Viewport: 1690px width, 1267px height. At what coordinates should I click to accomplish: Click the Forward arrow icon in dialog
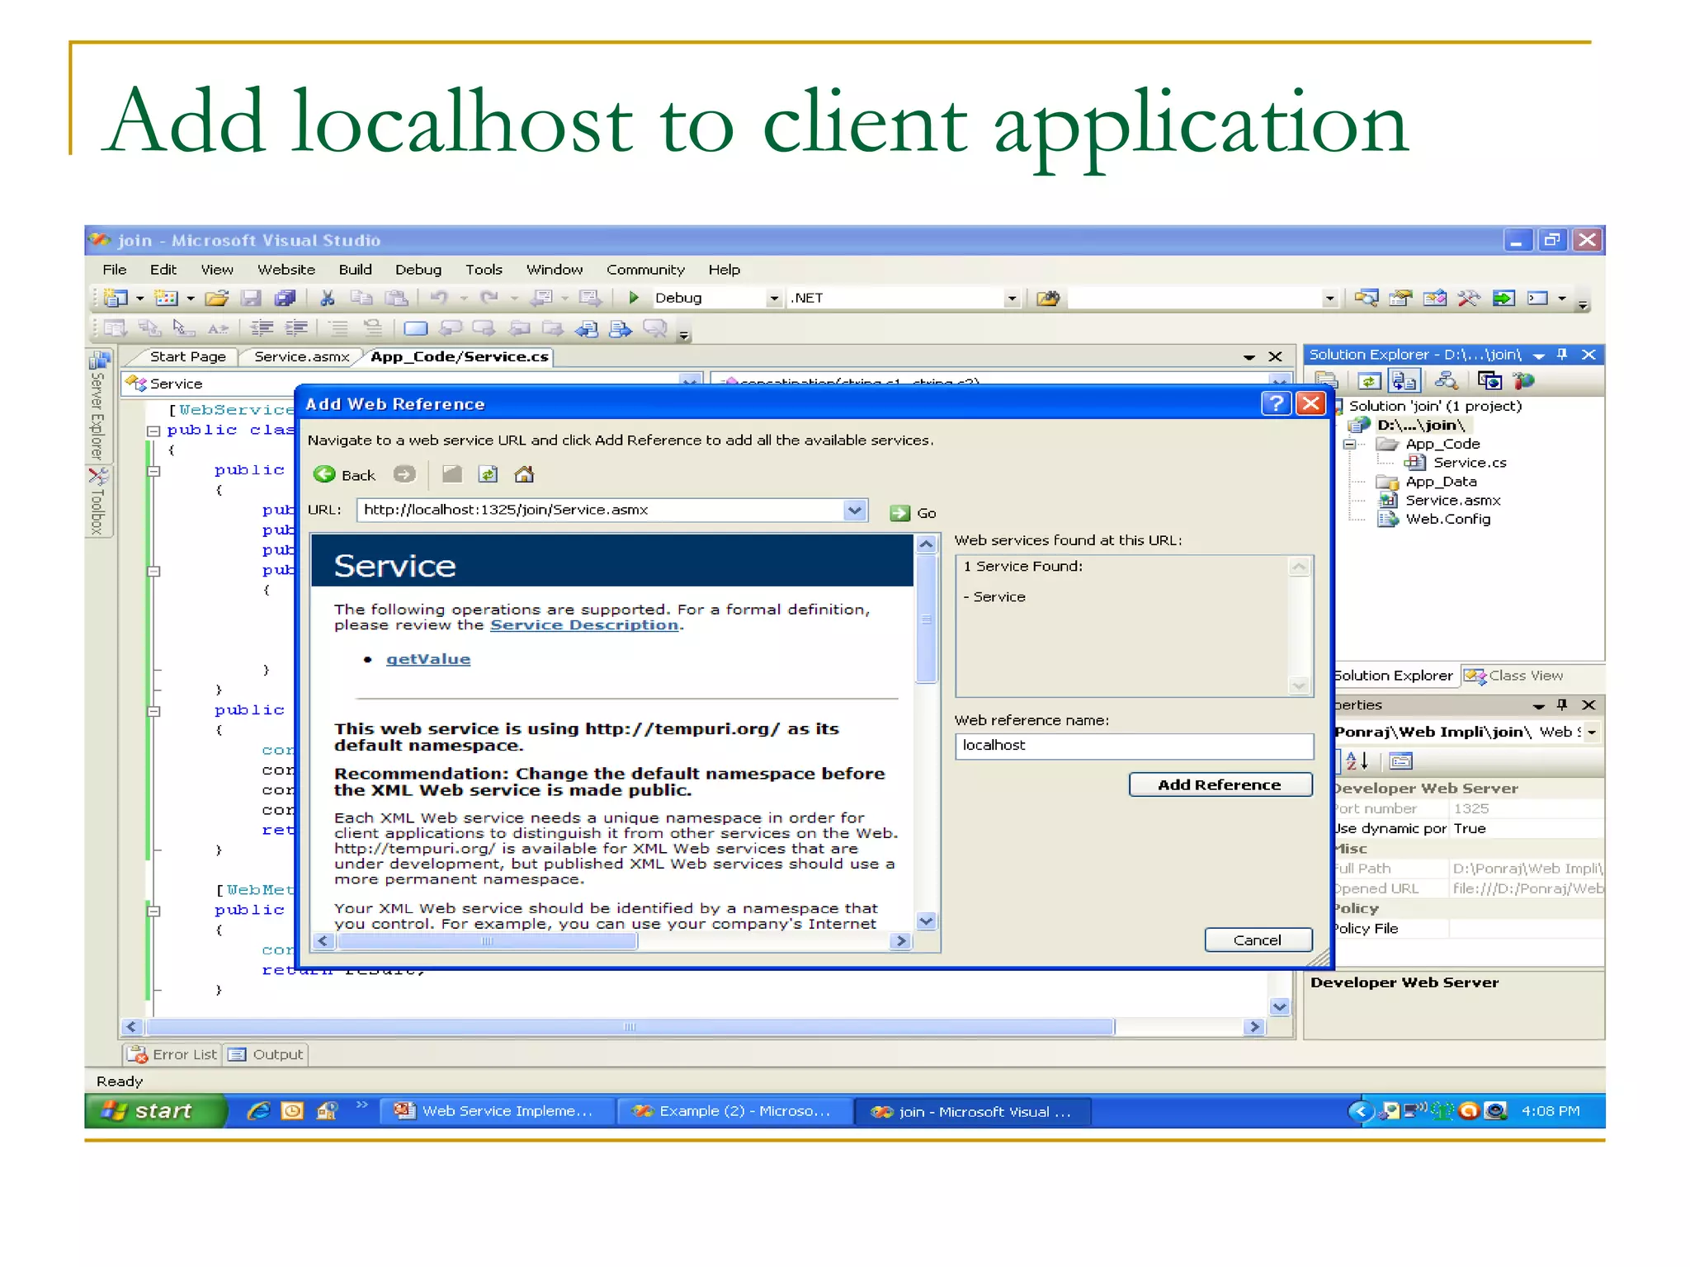tap(404, 474)
